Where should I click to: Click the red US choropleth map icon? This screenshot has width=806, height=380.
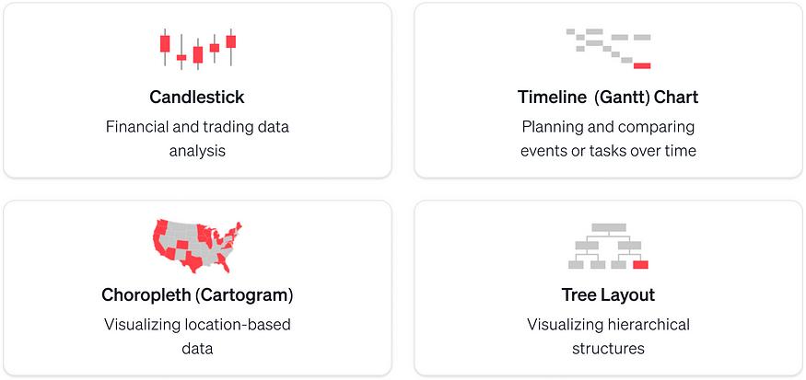tap(197, 247)
